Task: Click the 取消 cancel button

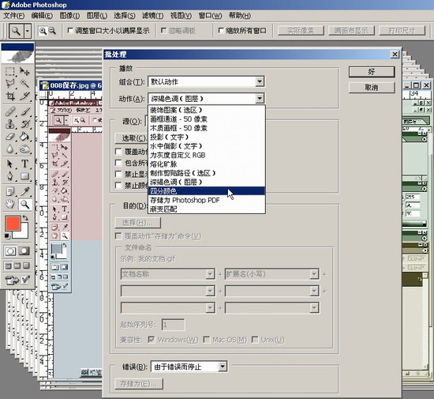Action: point(372,88)
